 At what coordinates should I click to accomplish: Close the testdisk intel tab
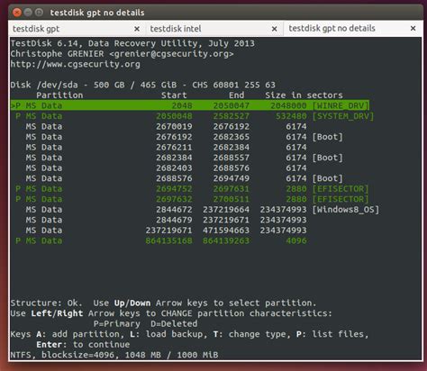274,29
